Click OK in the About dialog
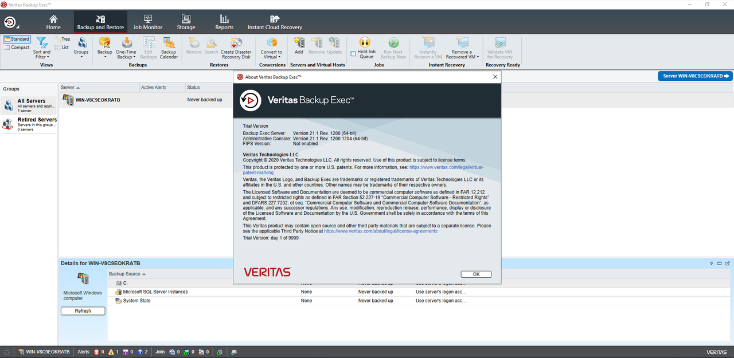This screenshot has width=734, height=358. [x=476, y=274]
